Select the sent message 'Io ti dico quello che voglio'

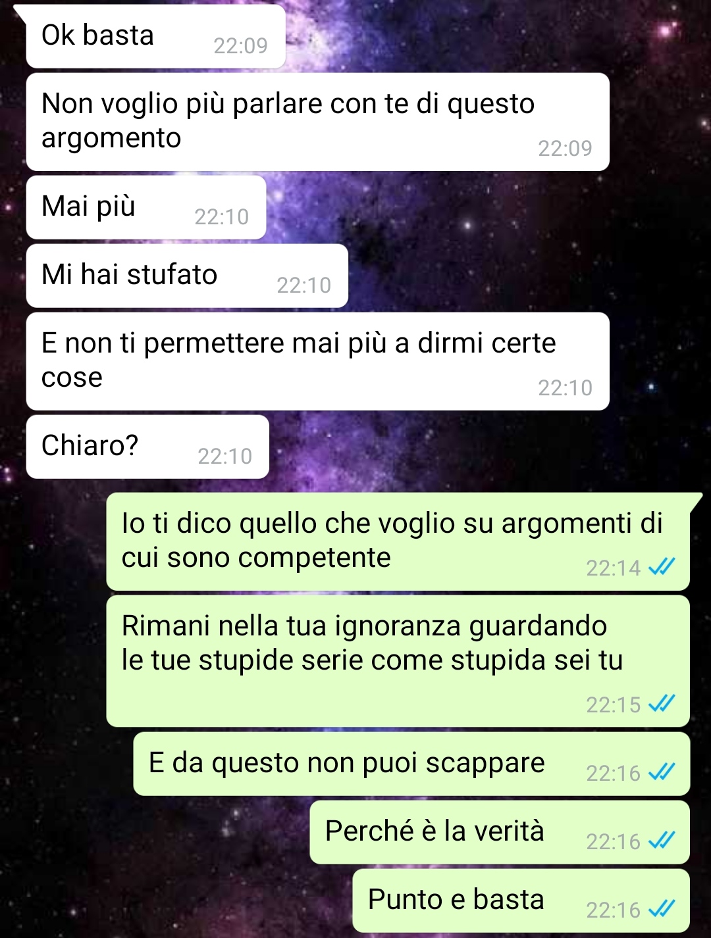[398, 541]
